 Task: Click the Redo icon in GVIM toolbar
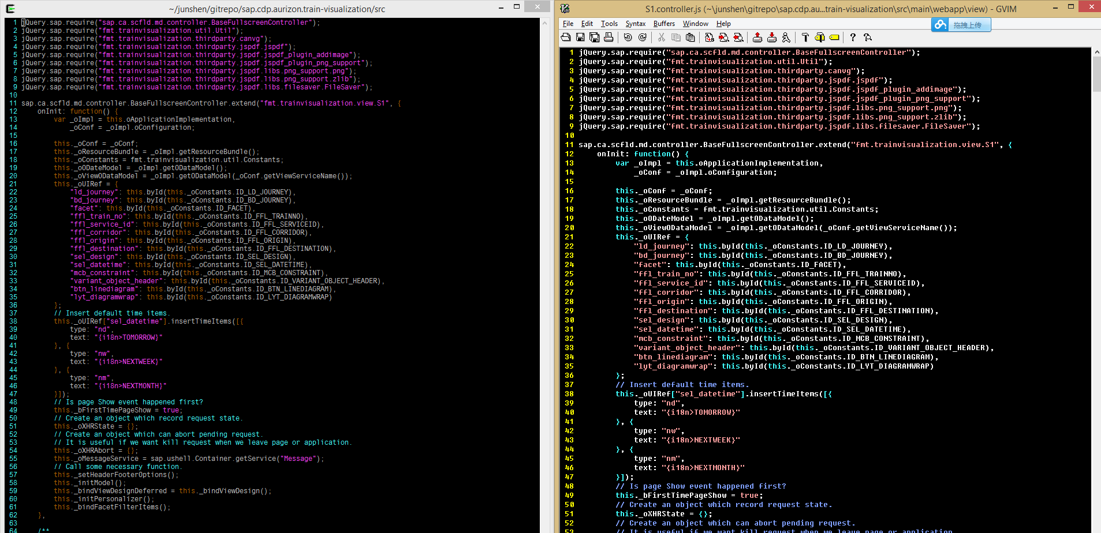click(x=642, y=37)
